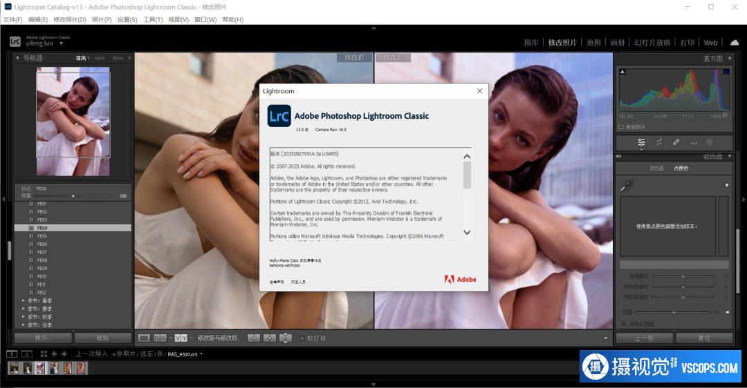Collapse right panel with edge arrow

(x=744, y=200)
